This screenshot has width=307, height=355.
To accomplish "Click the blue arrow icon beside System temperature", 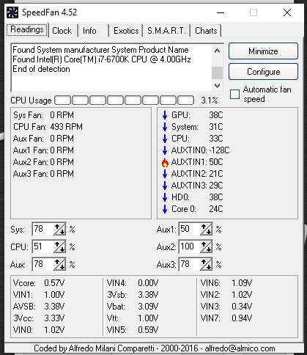I will point(165,127).
